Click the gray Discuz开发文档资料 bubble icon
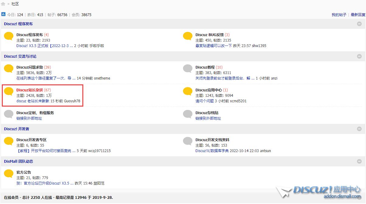366x204 pixels. click(x=188, y=141)
